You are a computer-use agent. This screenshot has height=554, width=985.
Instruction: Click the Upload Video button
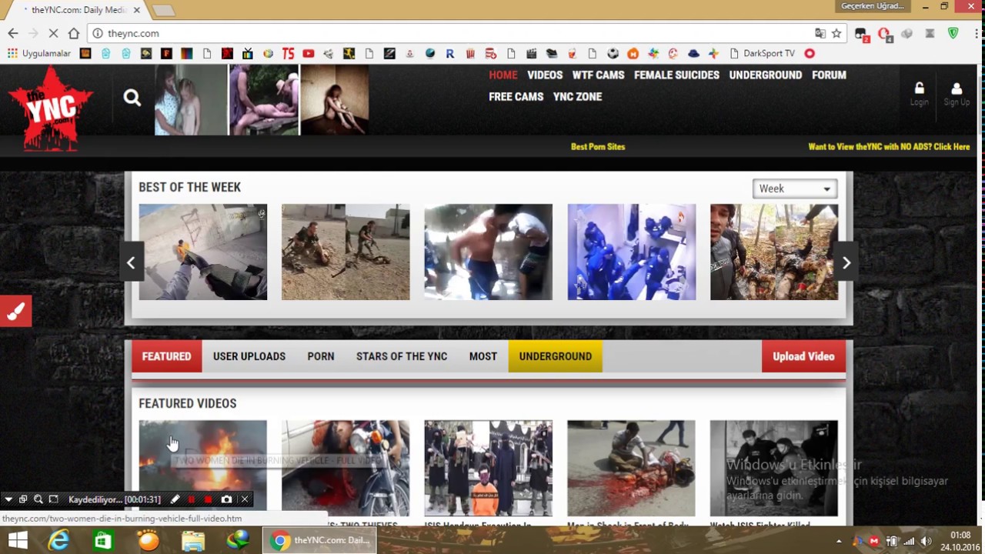[803, 356]
